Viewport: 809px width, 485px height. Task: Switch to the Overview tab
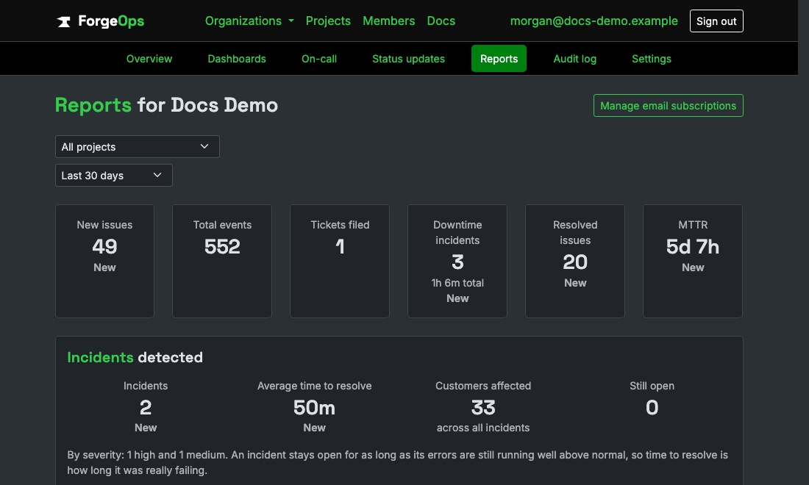coord(149,59)
